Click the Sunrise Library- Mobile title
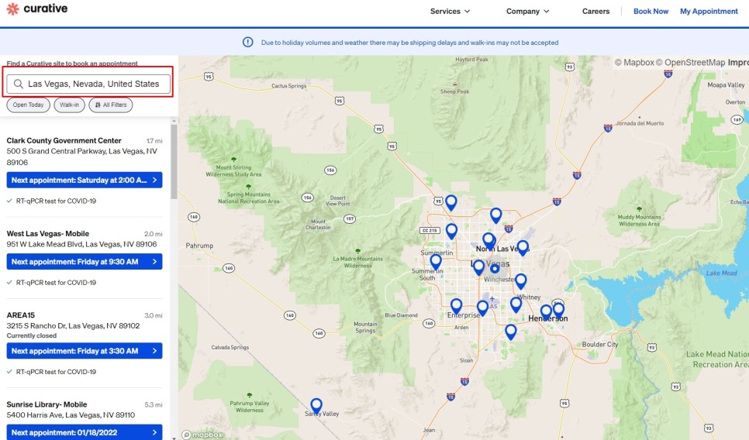 tap(47, 404)
